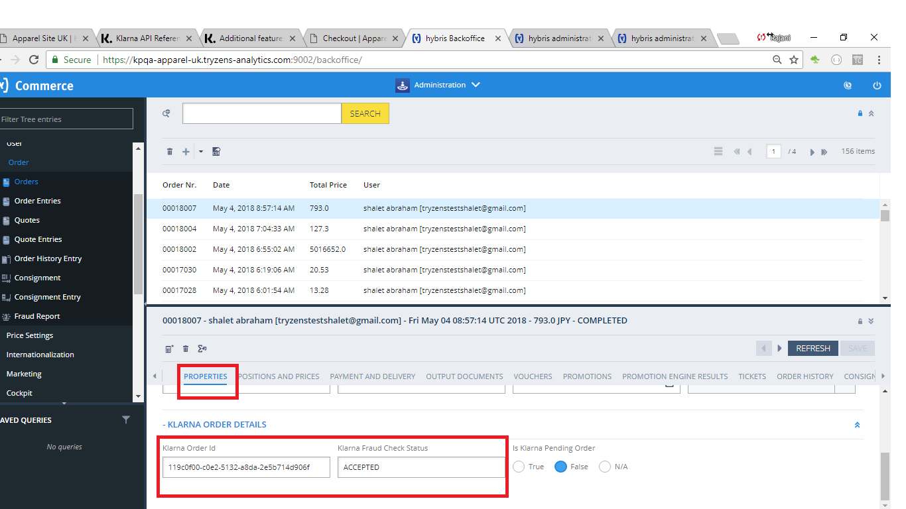Click the calculate order icon in the editor toolbar
This screenshot has width=906, height=509.
pos(169,349)
